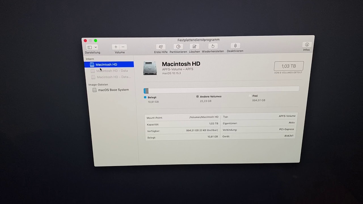Click the Löschen erase icon
This screenshot has width=363, height=204.
click(x=194, y=46)
